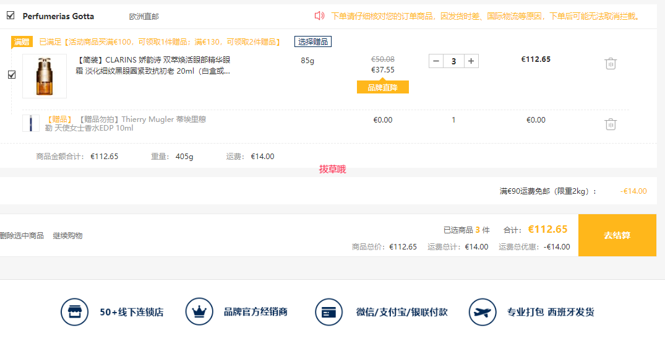Click the weight value 405g
Viewport: 665px width, 338px height.
[184, 156]
